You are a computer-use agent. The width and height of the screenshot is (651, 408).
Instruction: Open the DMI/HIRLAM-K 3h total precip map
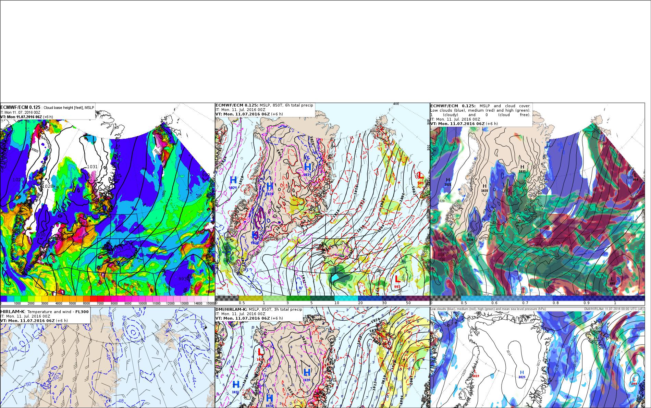322,357
